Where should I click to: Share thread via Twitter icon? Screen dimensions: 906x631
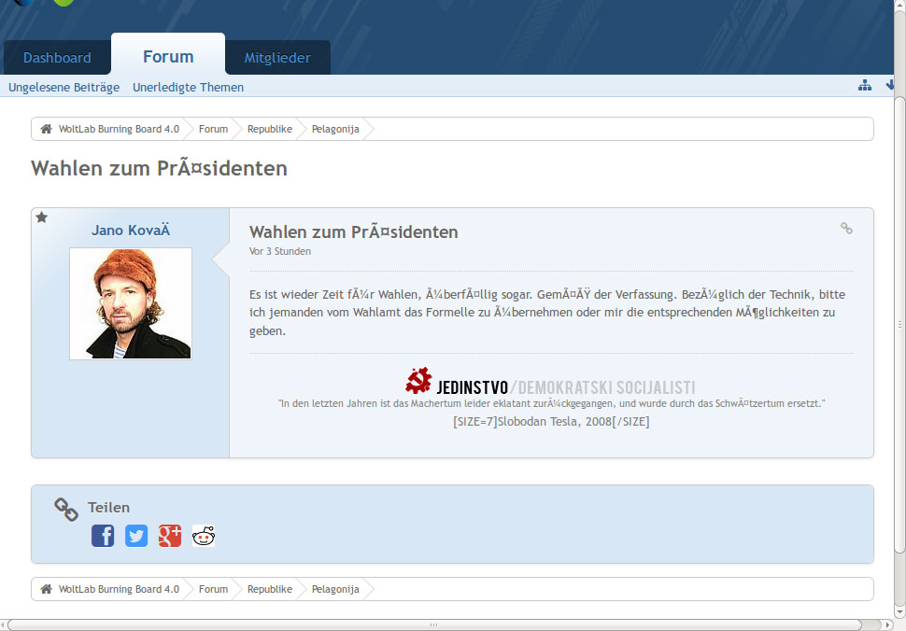click(x=136, y=536)
